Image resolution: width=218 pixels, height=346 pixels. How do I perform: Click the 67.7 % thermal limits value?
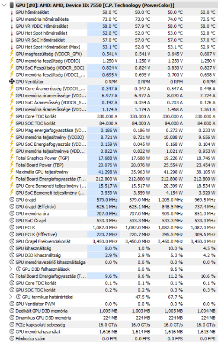[175, 297]
